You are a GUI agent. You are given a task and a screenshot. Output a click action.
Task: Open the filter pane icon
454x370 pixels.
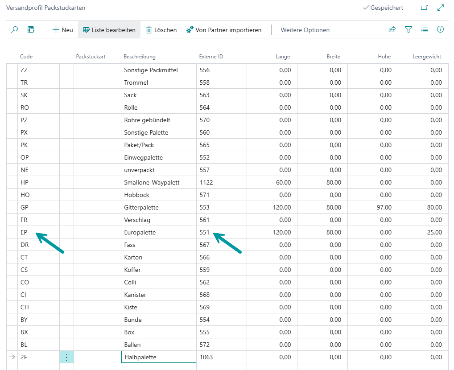point(408,30)
